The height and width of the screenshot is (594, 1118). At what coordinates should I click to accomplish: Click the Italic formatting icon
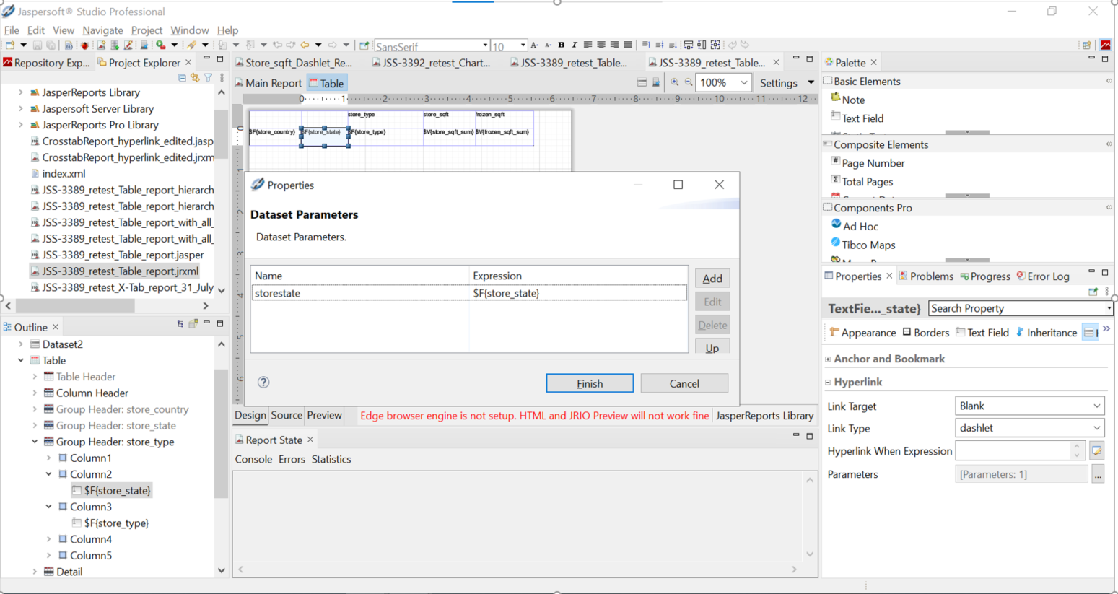point(574,45)
